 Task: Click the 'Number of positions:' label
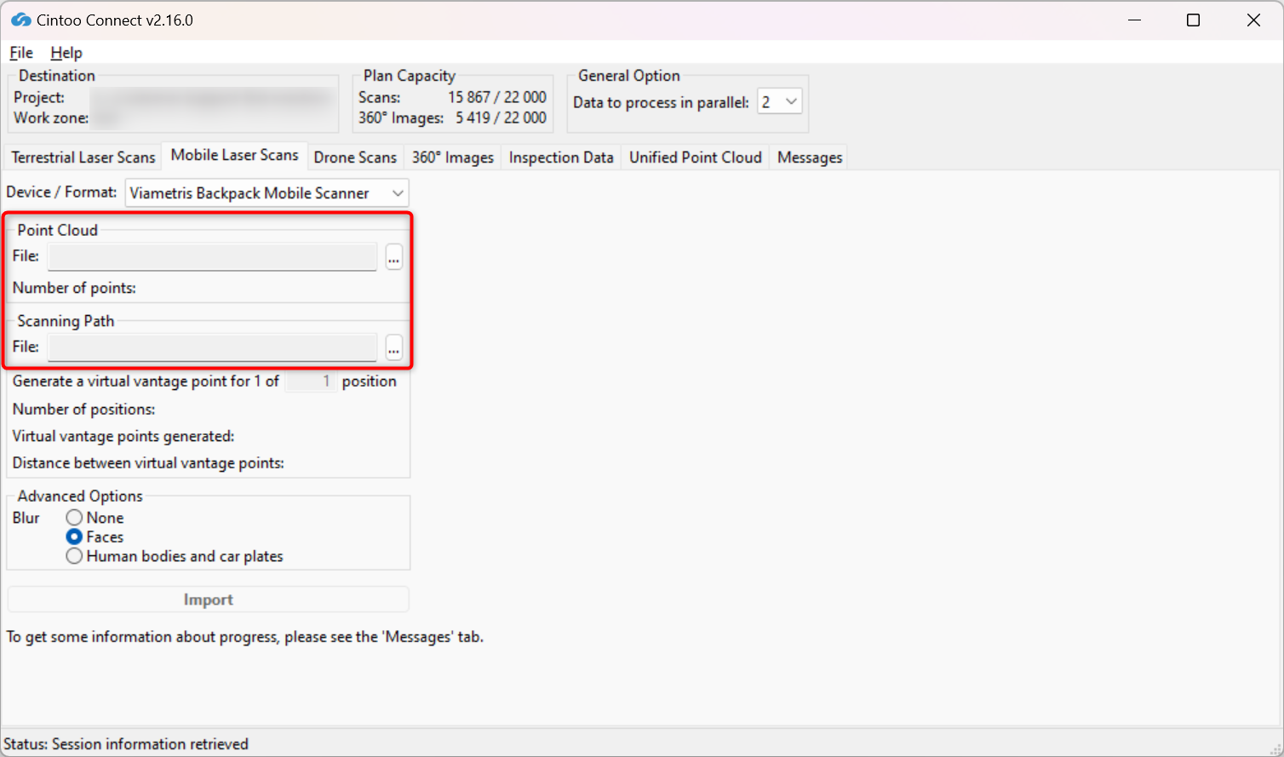83,410
